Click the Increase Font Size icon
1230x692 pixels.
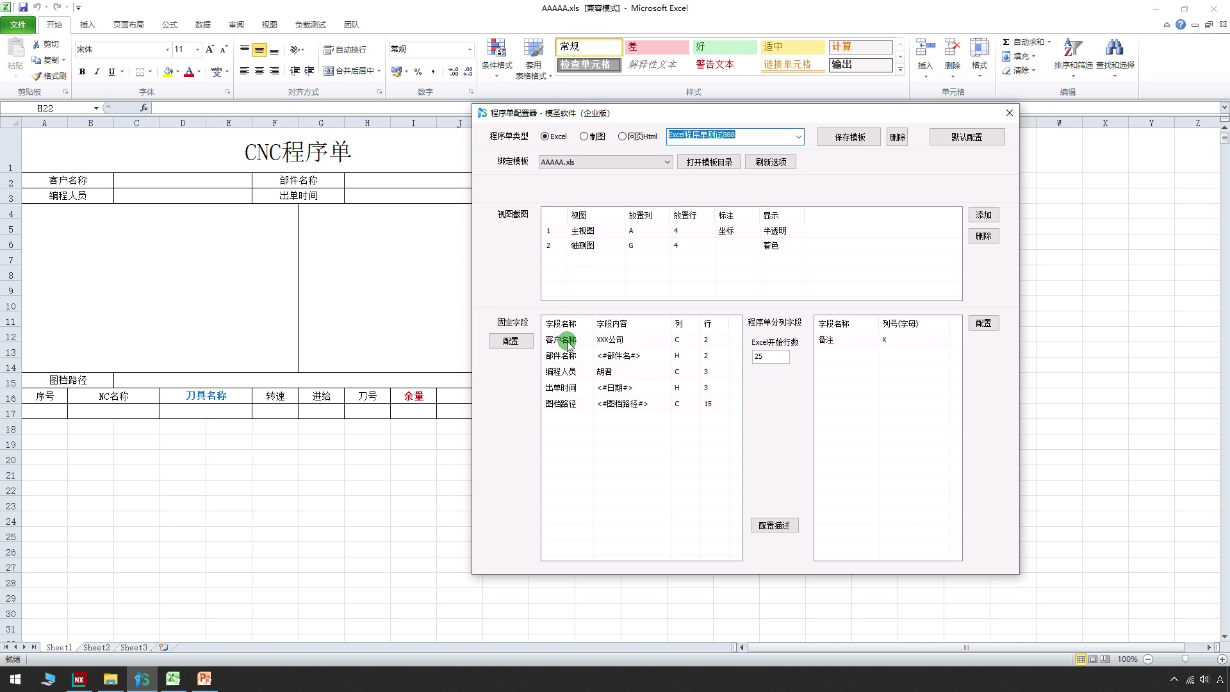point(209,49)
